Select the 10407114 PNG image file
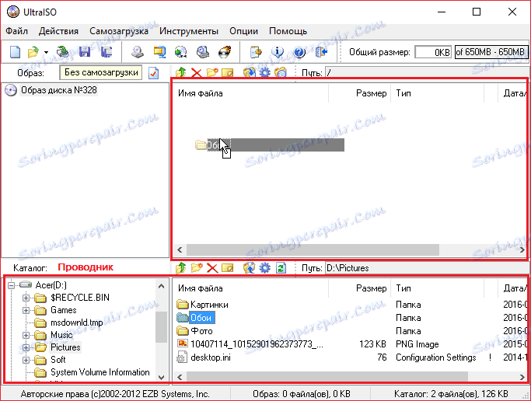The image size is (531, 401). [x=257, y=344]
